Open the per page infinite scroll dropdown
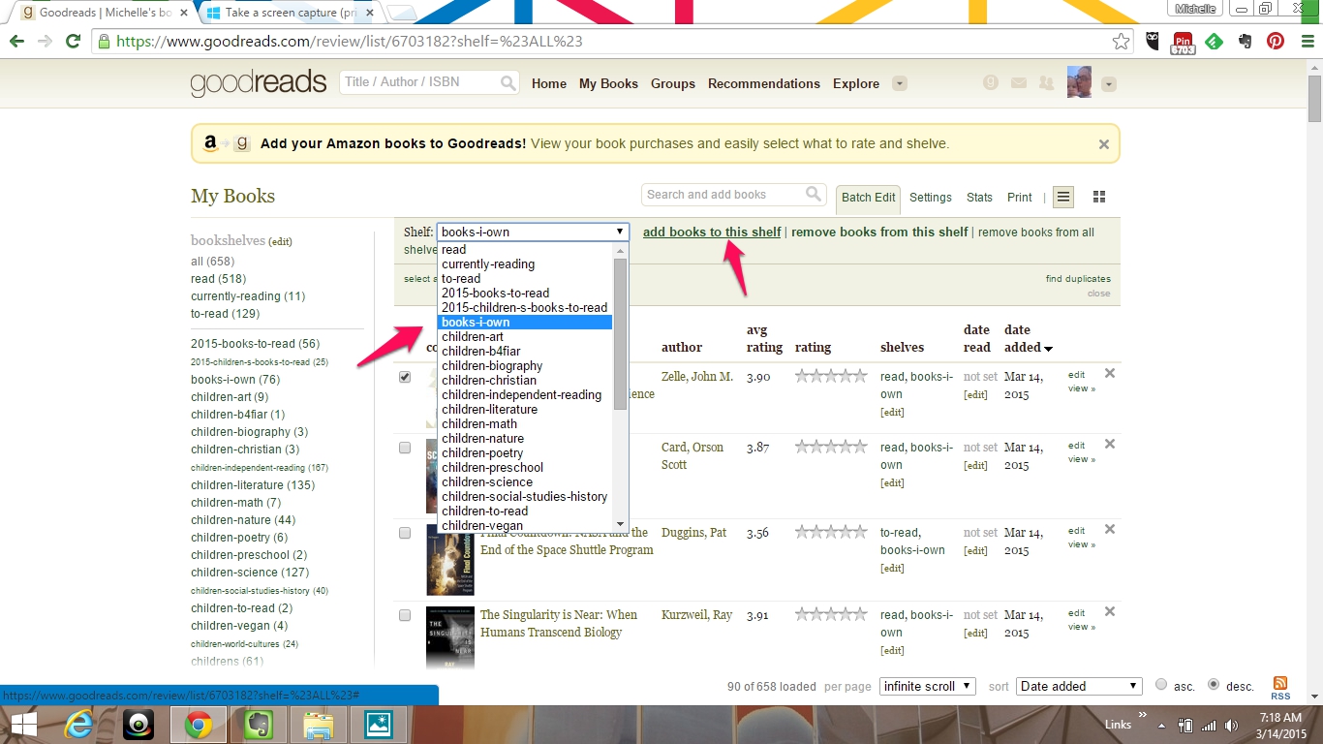 (927, 686)
